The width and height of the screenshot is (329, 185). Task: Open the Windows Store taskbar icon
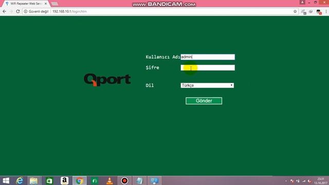pos(49,180)
